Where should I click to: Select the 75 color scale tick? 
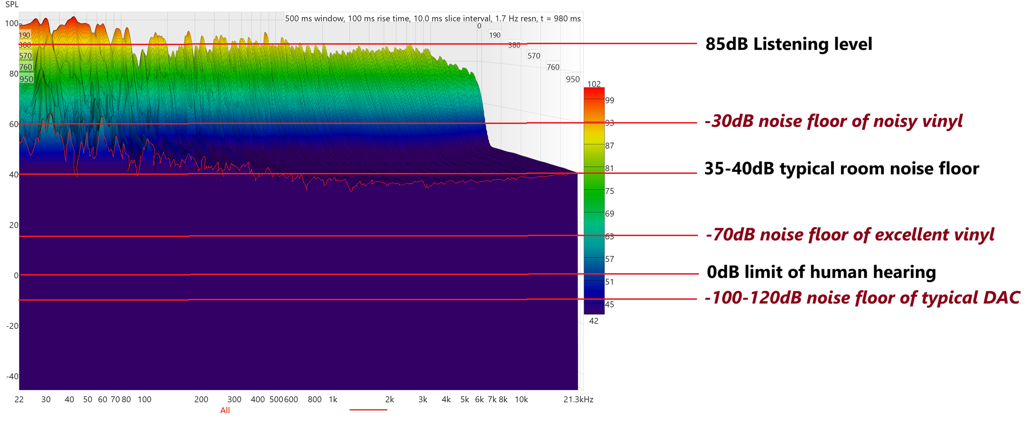click(609, 191)
